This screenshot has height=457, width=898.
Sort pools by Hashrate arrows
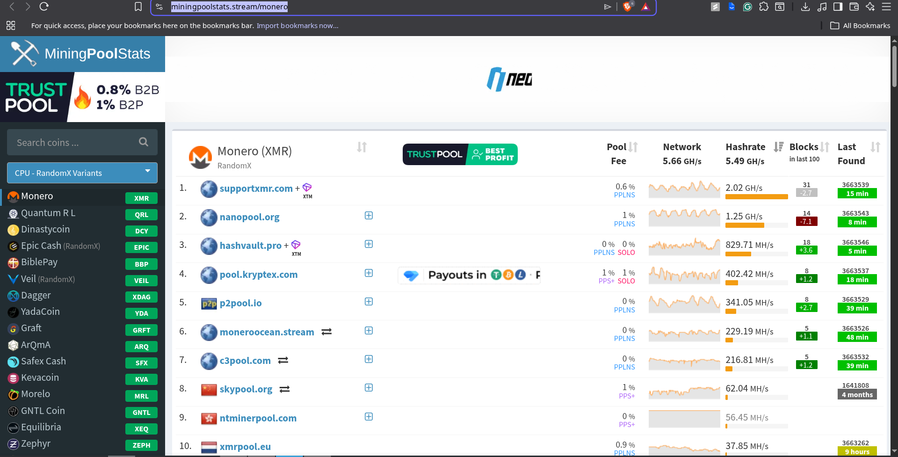point(779,147)
